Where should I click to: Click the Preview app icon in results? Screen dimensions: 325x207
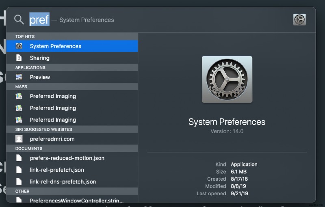point(19,77)
